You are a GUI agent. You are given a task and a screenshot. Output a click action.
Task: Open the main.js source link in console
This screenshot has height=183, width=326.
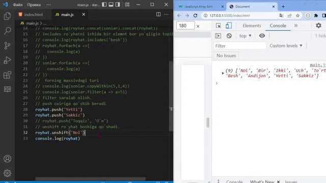click(x=318, y=65)
